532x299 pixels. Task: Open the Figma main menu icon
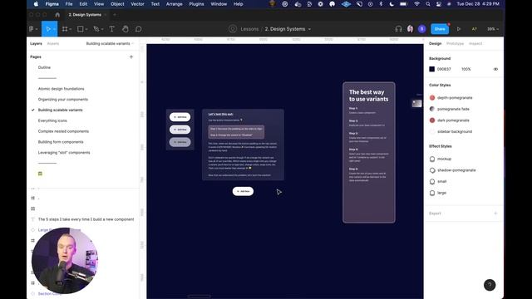click(x=32, y=29)
